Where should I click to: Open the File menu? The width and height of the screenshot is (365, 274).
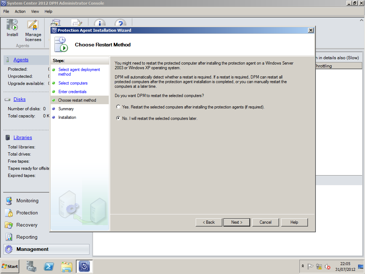click(6, 11)
